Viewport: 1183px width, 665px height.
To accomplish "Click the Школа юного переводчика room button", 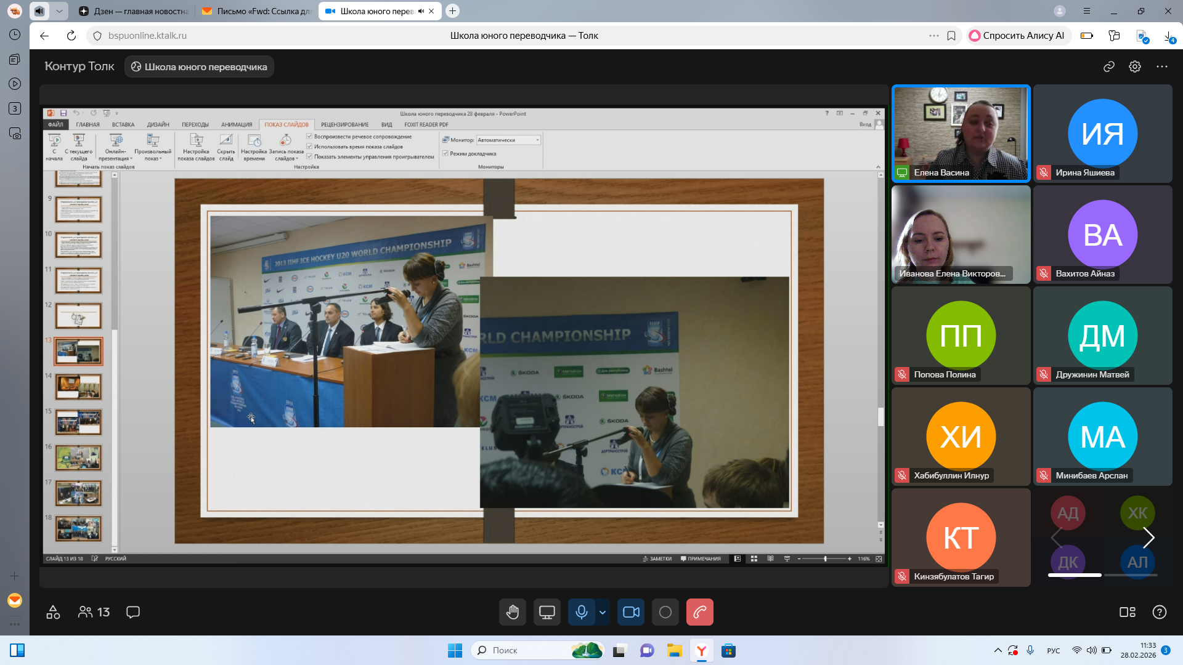I will coord(199,66).
